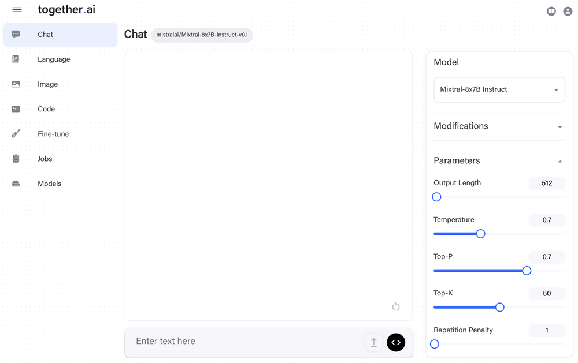Open the user account profile icon
578x363 pixels.
point(568,12)
